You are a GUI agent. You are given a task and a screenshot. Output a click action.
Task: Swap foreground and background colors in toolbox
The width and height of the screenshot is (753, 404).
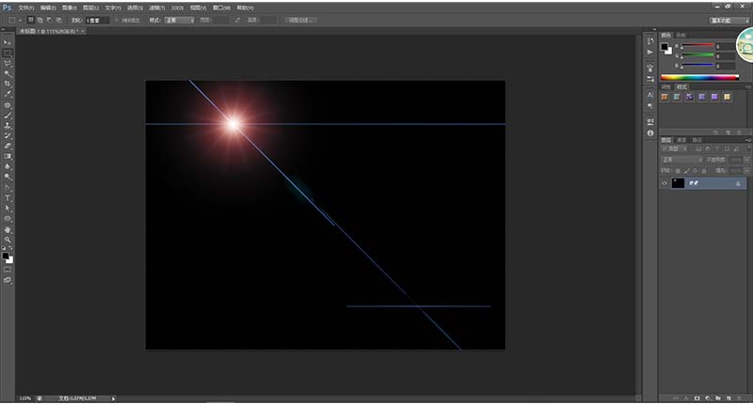[x=11, y=248]
